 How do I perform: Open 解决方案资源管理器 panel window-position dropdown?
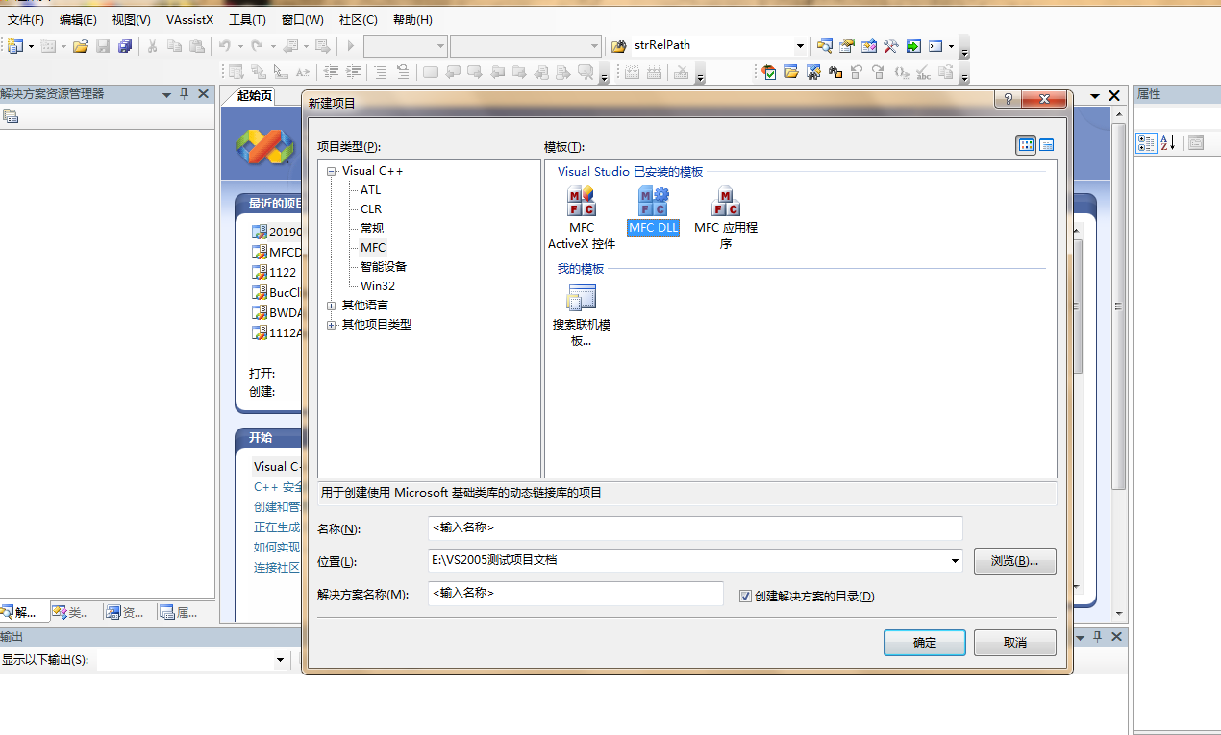166,94
